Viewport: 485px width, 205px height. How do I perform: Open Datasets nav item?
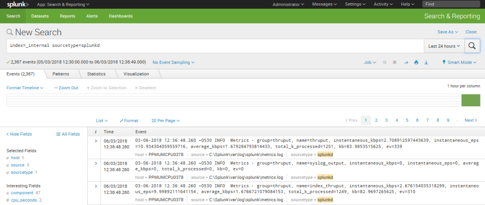click(40, 16)
